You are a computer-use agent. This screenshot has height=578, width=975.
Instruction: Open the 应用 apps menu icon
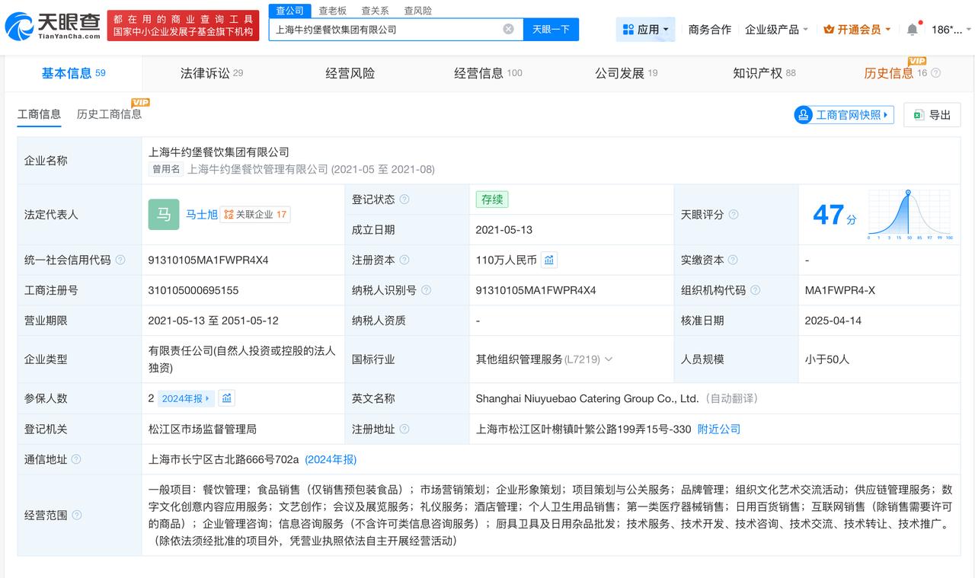point(628,28)
